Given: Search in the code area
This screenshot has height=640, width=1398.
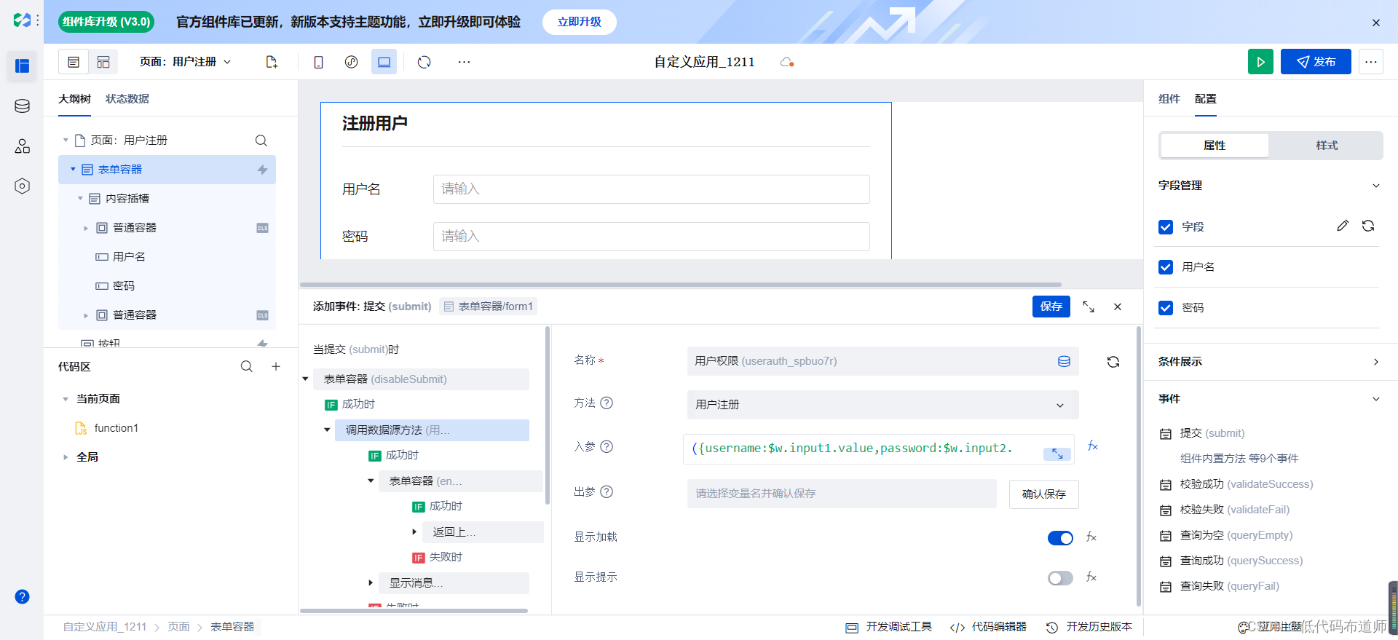Looking at the screenshot, I should 247,366.
